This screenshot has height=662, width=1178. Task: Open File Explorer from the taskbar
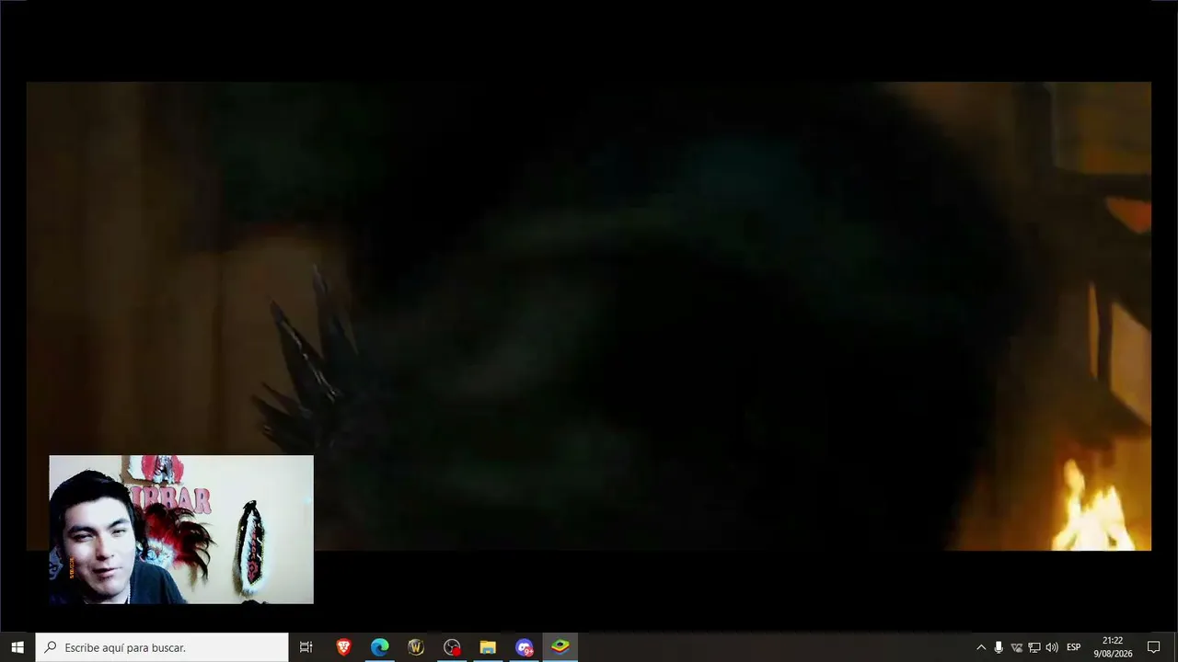pos(488,647)
